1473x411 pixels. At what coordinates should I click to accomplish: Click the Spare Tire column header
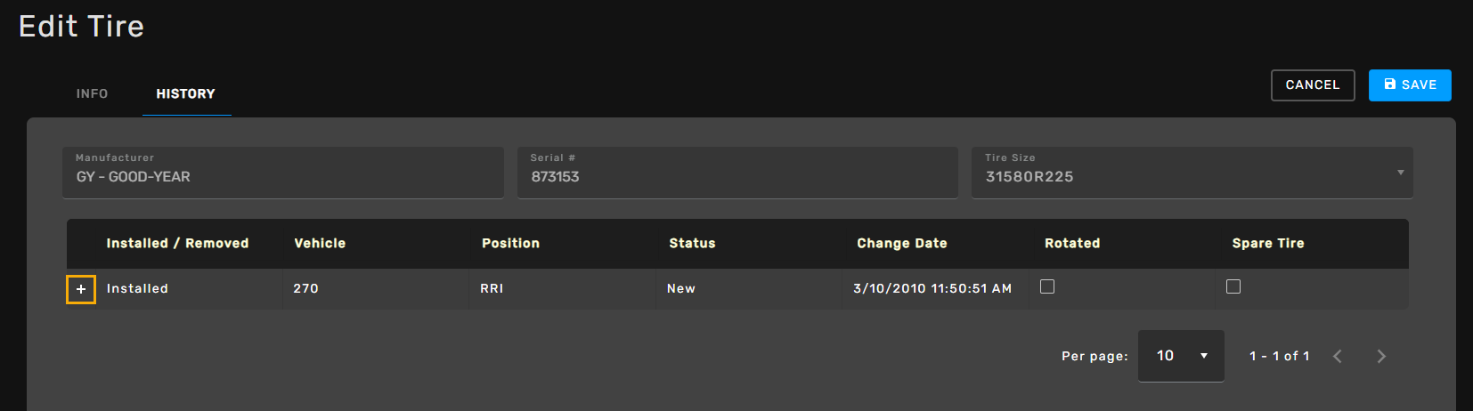coord(1267,243)
